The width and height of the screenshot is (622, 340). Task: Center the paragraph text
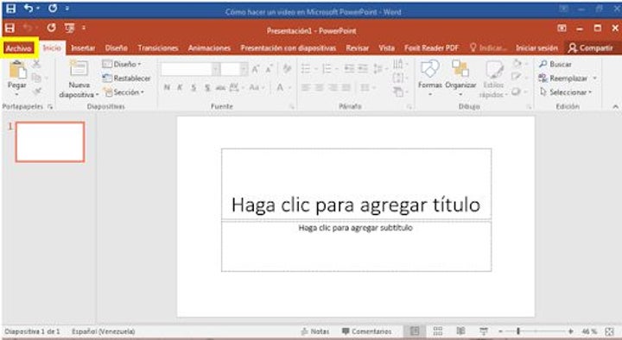click(x=320, y=87)
